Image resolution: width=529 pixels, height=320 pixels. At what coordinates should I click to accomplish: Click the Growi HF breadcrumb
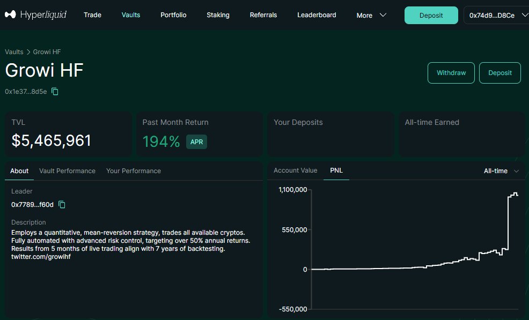click(47, 52)
